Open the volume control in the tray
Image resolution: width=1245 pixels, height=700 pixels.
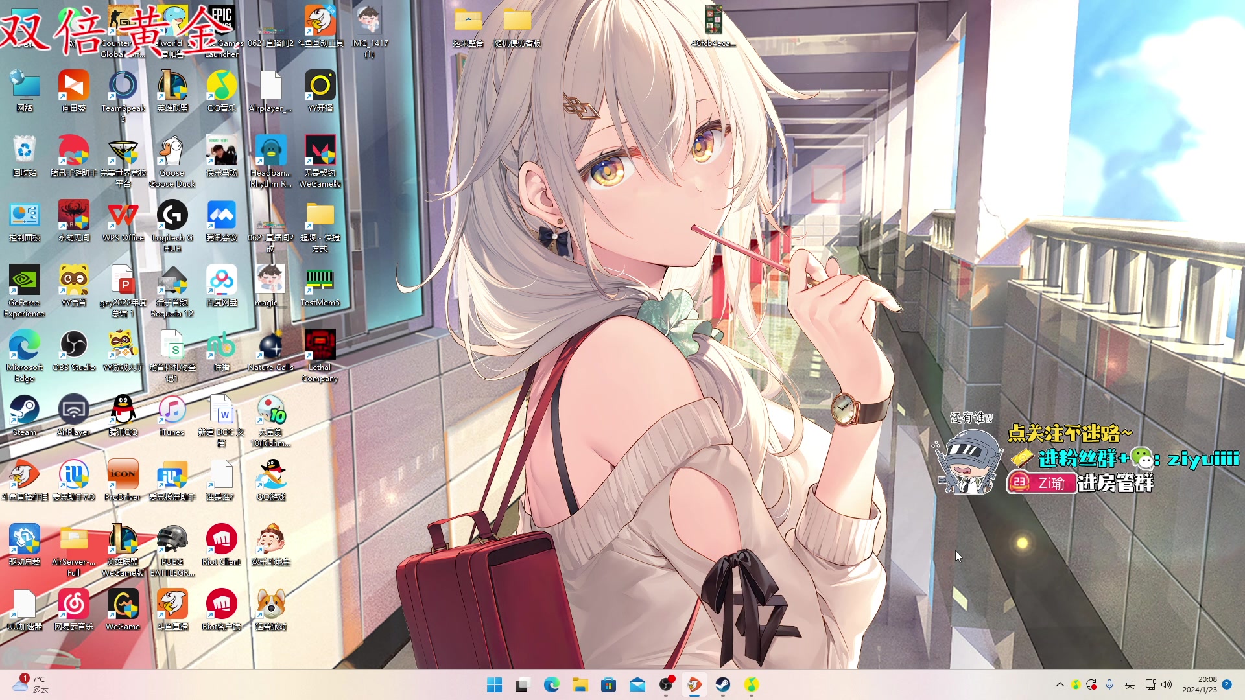point(1167,684)
